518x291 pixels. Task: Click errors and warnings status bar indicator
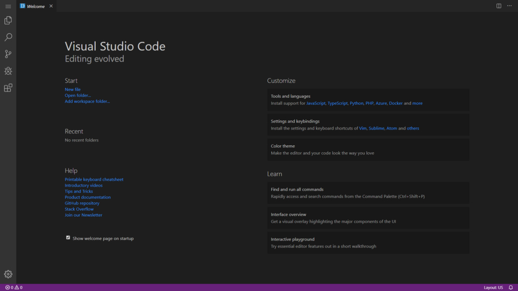click(x=14, y=287)
